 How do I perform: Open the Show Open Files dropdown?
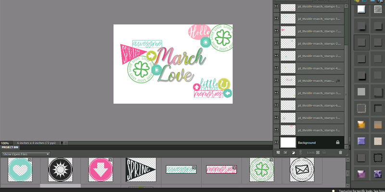tap(26, 154)
